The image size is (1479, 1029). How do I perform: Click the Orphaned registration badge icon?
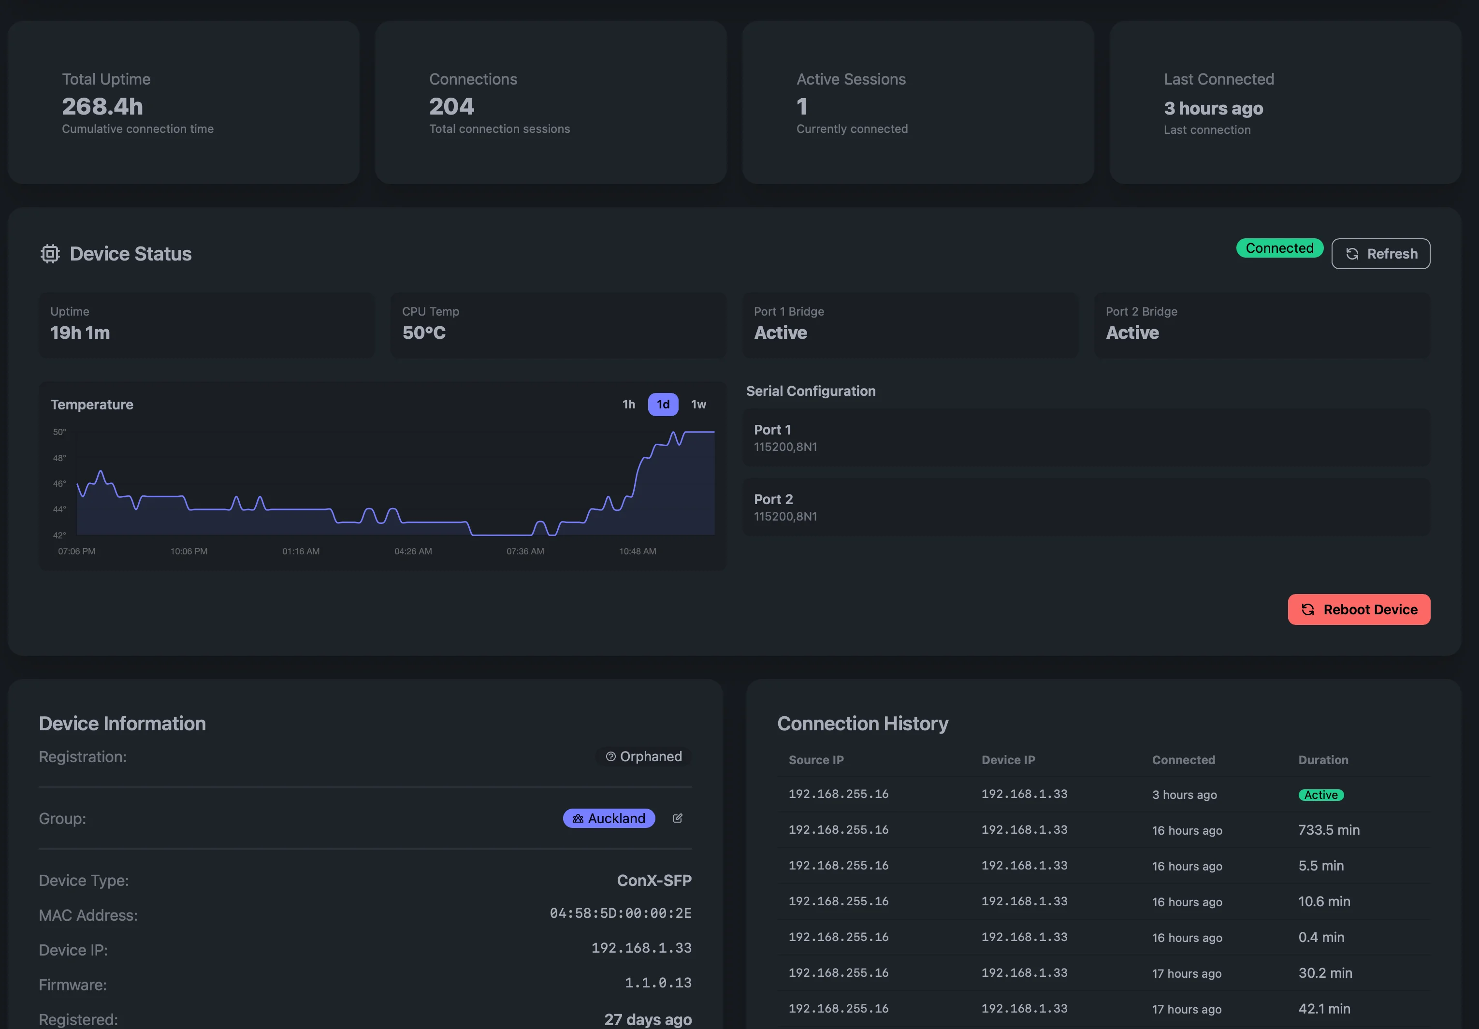click(610, 756)
